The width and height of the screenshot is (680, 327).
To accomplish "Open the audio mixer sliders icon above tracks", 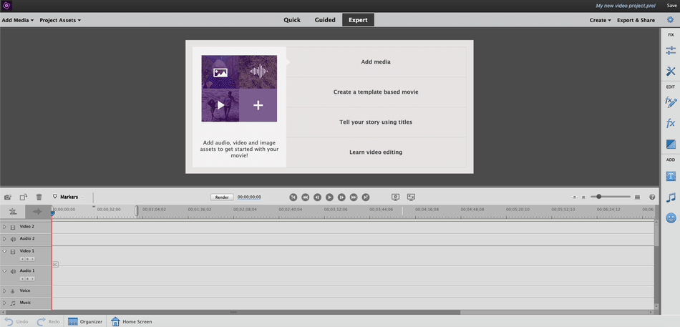I will 13,212.
